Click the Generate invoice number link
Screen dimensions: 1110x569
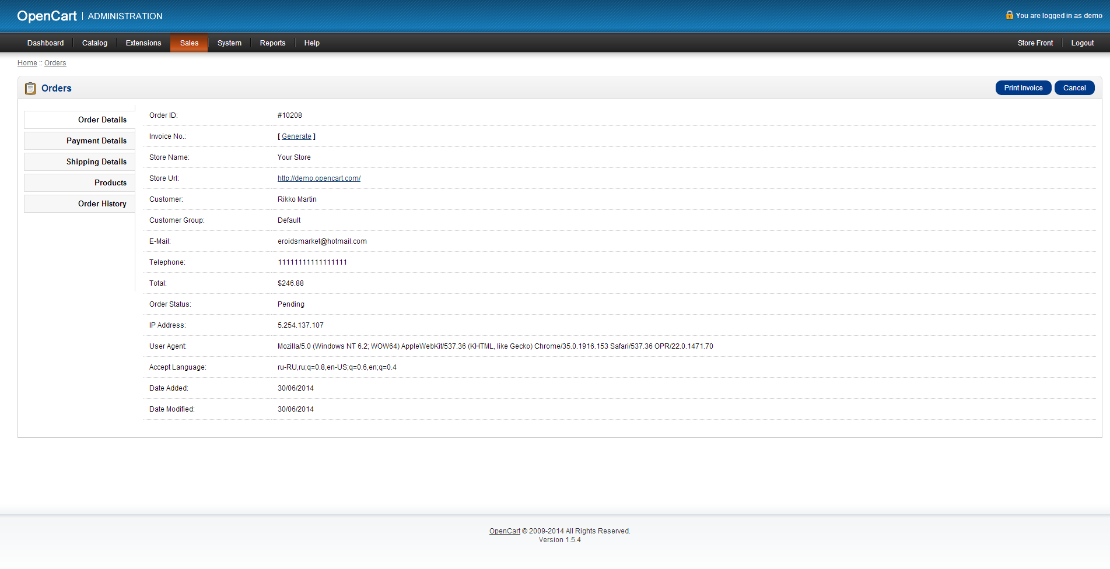point(296,136)
